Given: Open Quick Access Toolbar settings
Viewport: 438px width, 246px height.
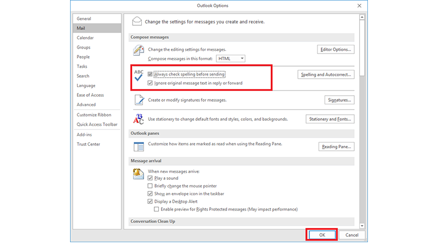Looking at the screenshot, I should pos(97,125).
